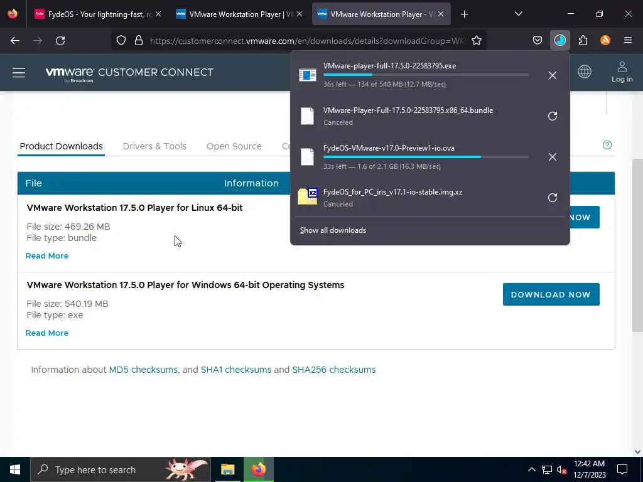Open the taskbar clock and date
This screenshot has height=482, width=643.
tap(589, 469)
